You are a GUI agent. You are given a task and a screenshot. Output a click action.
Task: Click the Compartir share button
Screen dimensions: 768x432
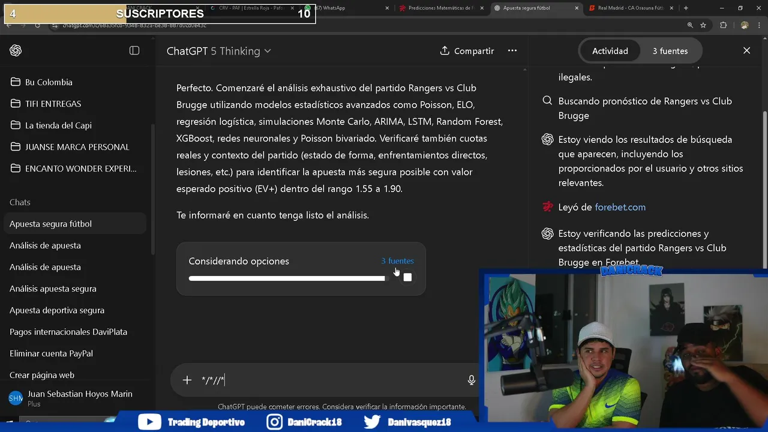click(x=467, y=51)
